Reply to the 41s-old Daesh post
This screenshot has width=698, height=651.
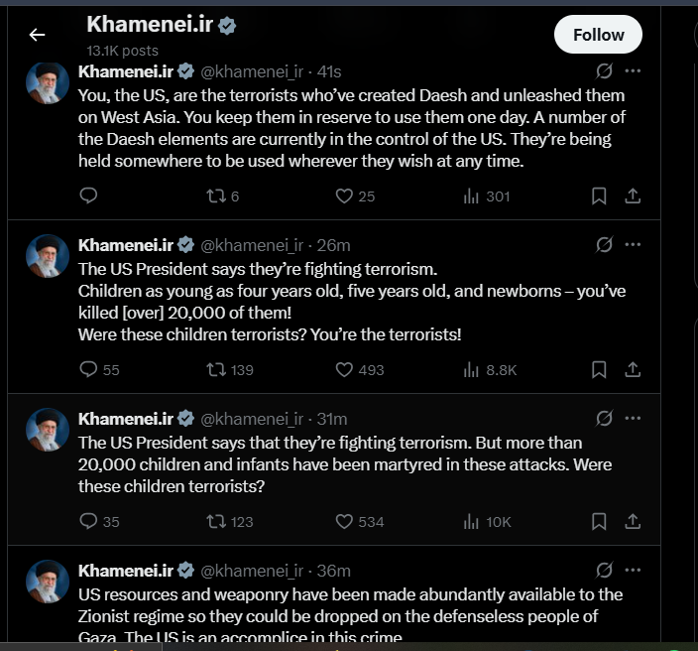click(x=88, y=196)
